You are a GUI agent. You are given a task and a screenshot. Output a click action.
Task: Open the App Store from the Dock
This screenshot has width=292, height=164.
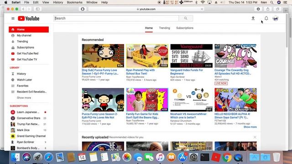(182, 157)
